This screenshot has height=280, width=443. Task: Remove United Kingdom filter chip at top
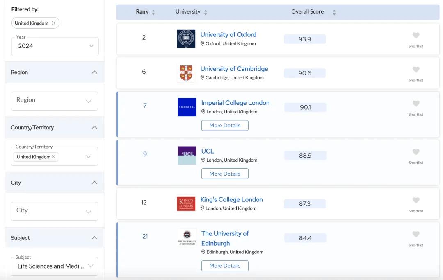(53, 23)
